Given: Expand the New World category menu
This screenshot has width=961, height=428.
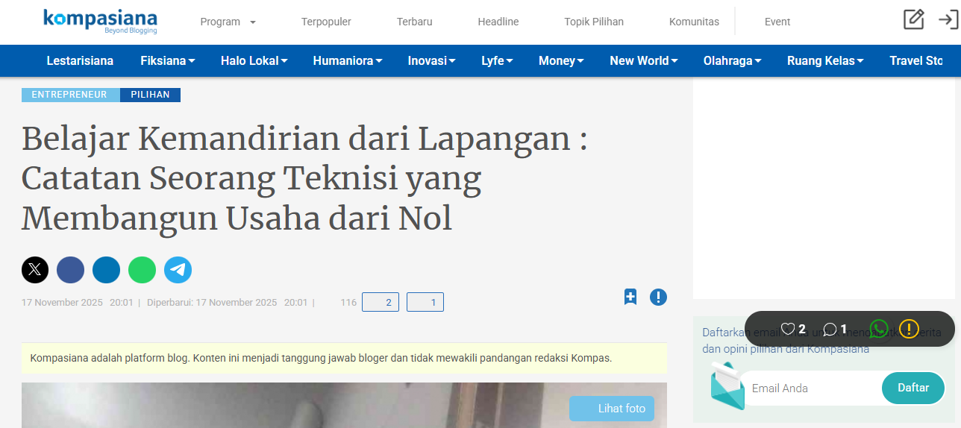Looking at the screenshot, I should [x=644, y=61].
